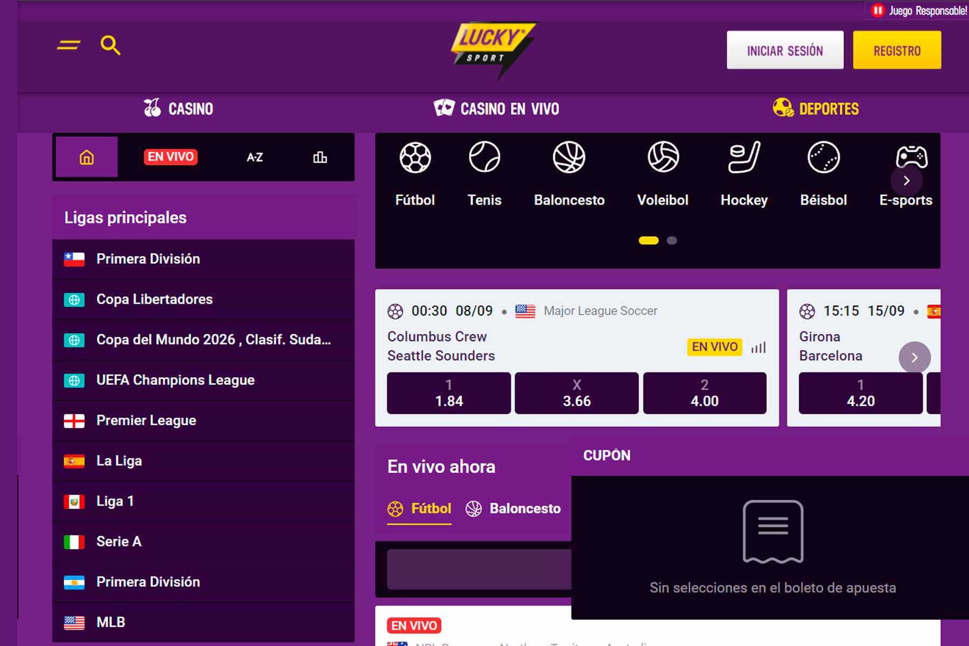This screenshot has width=969, height=646.
Task: Open Copa Libertadores league
Action: (203, 299)
